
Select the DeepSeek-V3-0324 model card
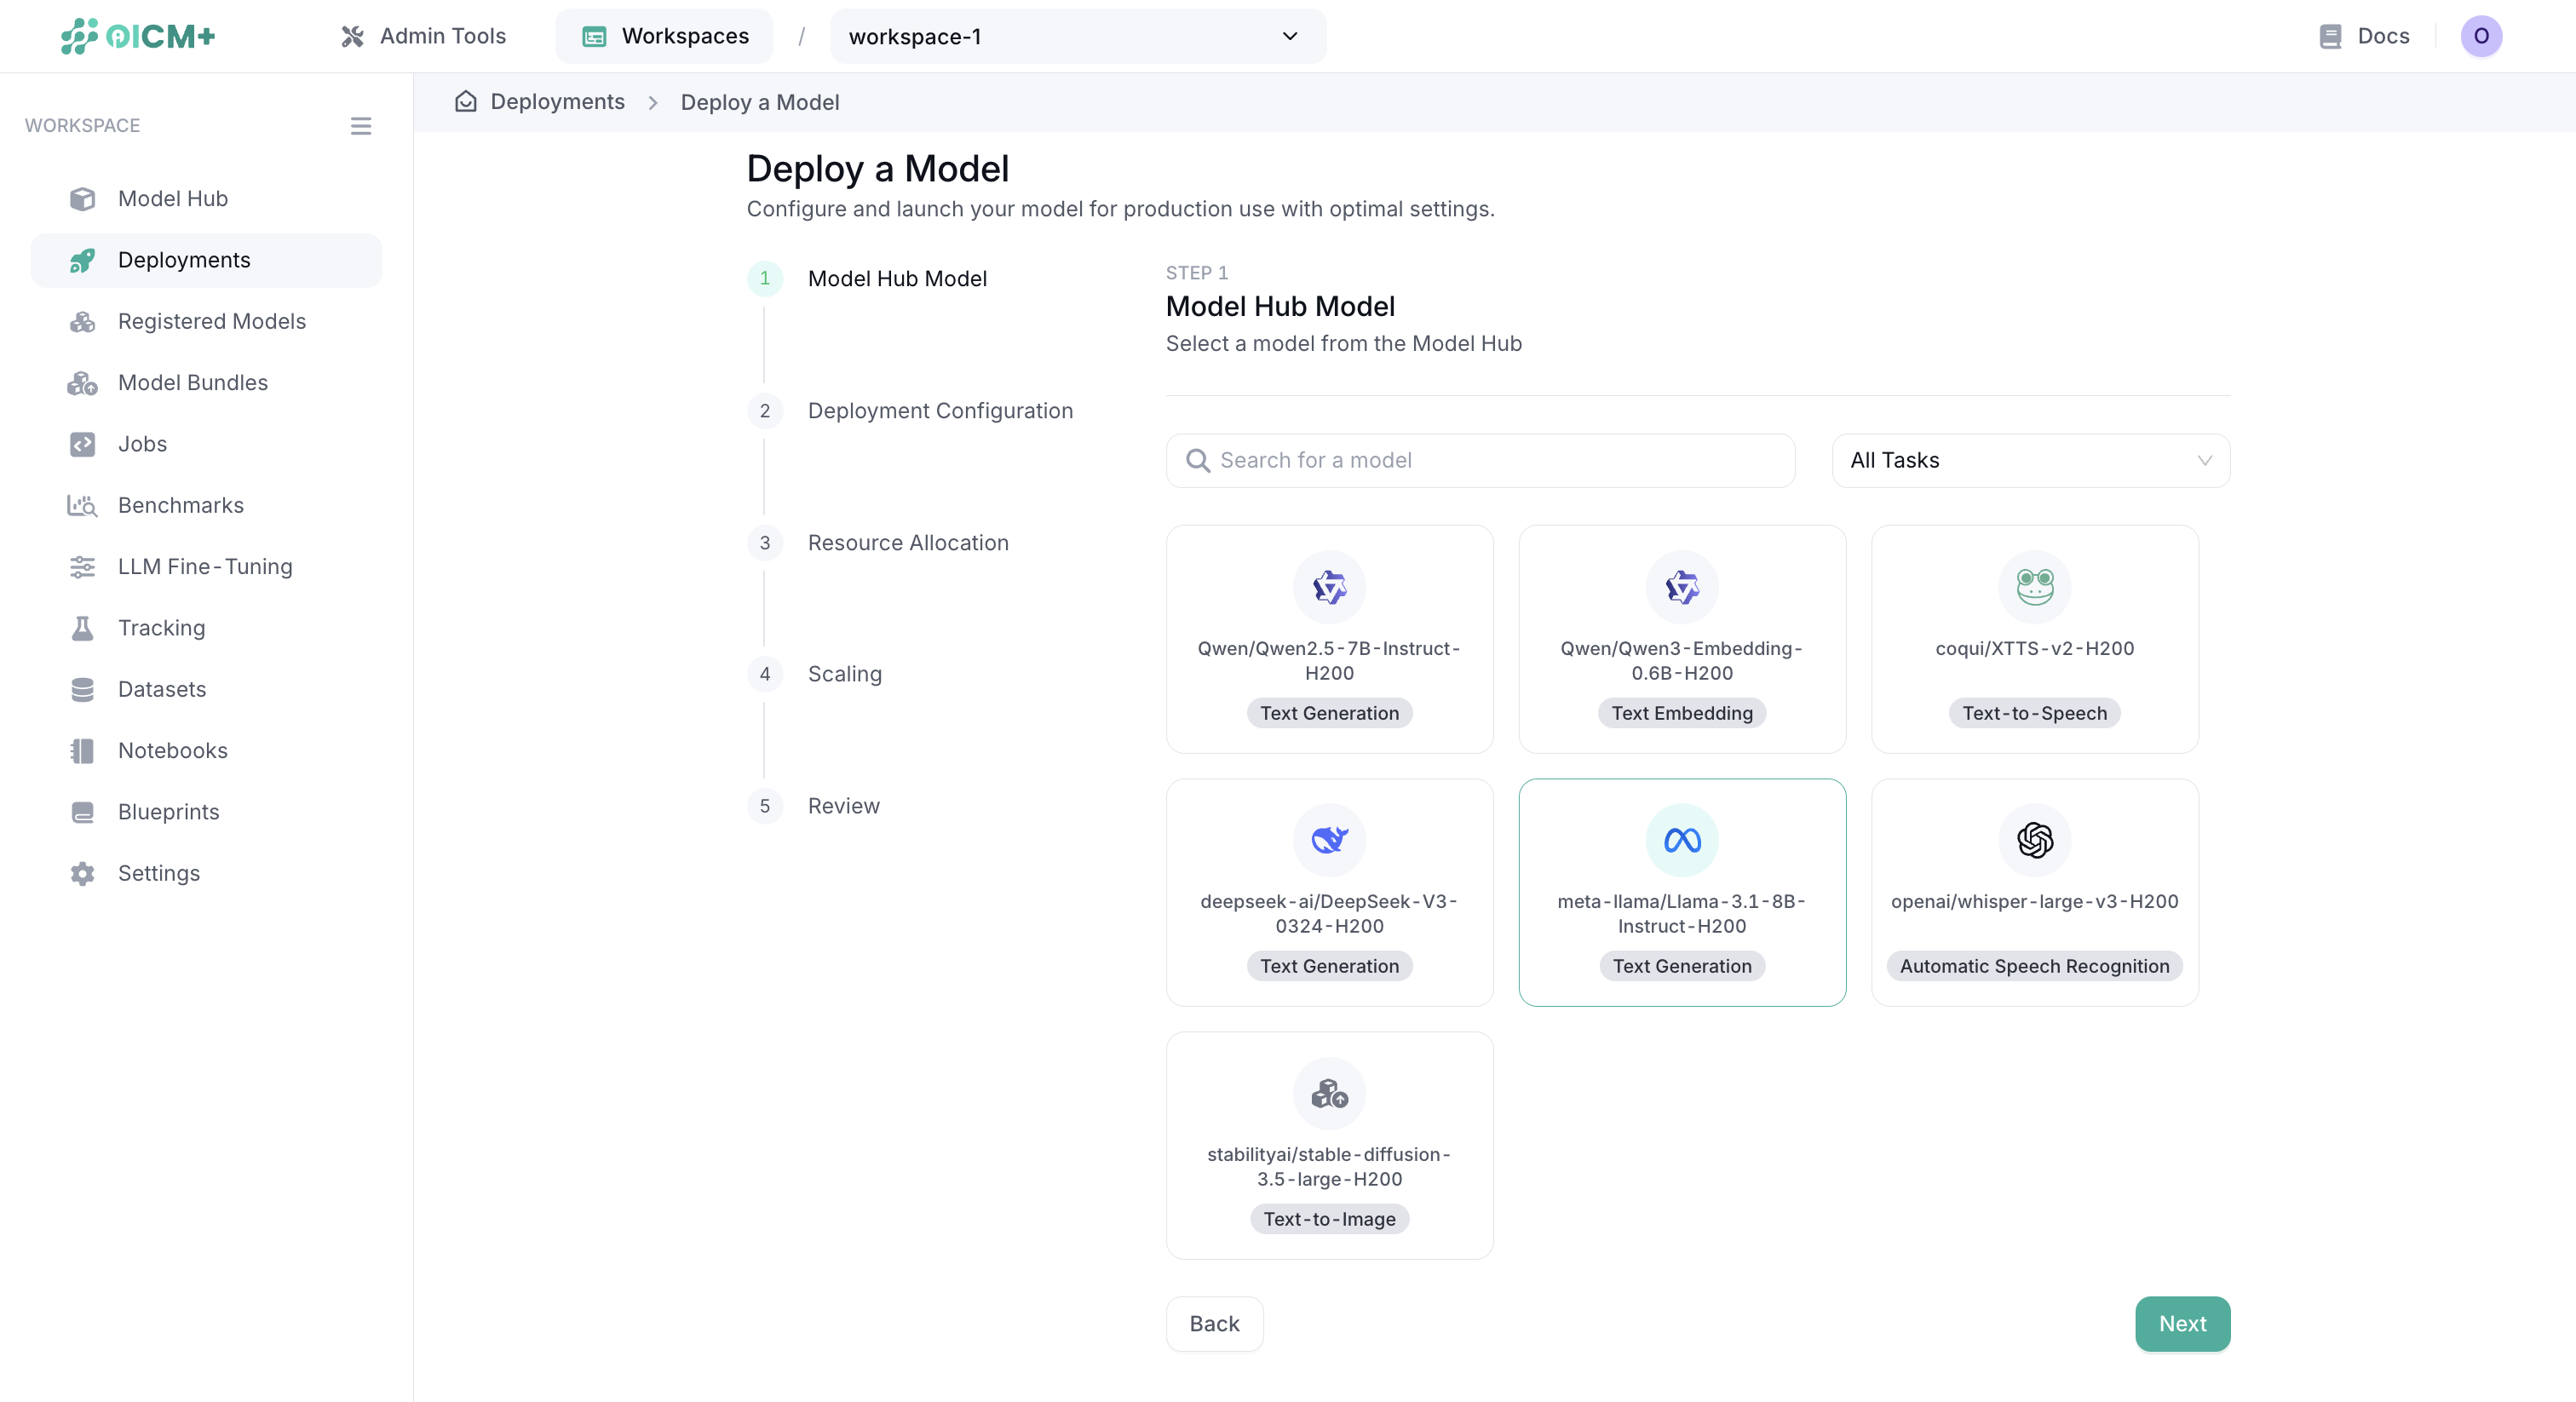1329,892
